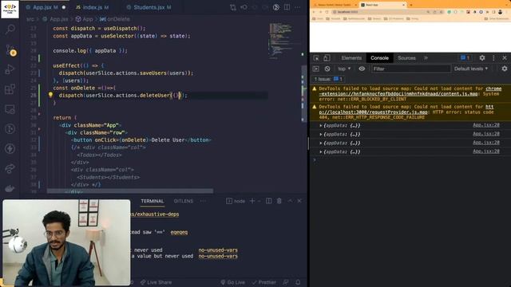The height and width of the screenshot is (287, 511).
Task: Click Live Share in status bar
Action: pos(156,282)
